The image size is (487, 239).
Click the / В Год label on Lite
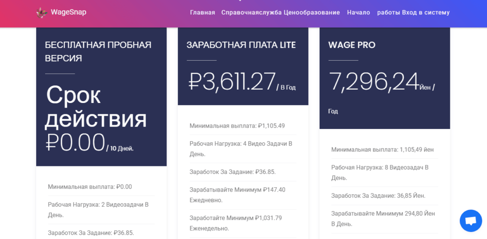click(286, 88)
